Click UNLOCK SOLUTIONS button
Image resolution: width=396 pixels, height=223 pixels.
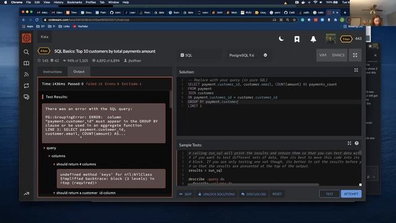(217, 194)
